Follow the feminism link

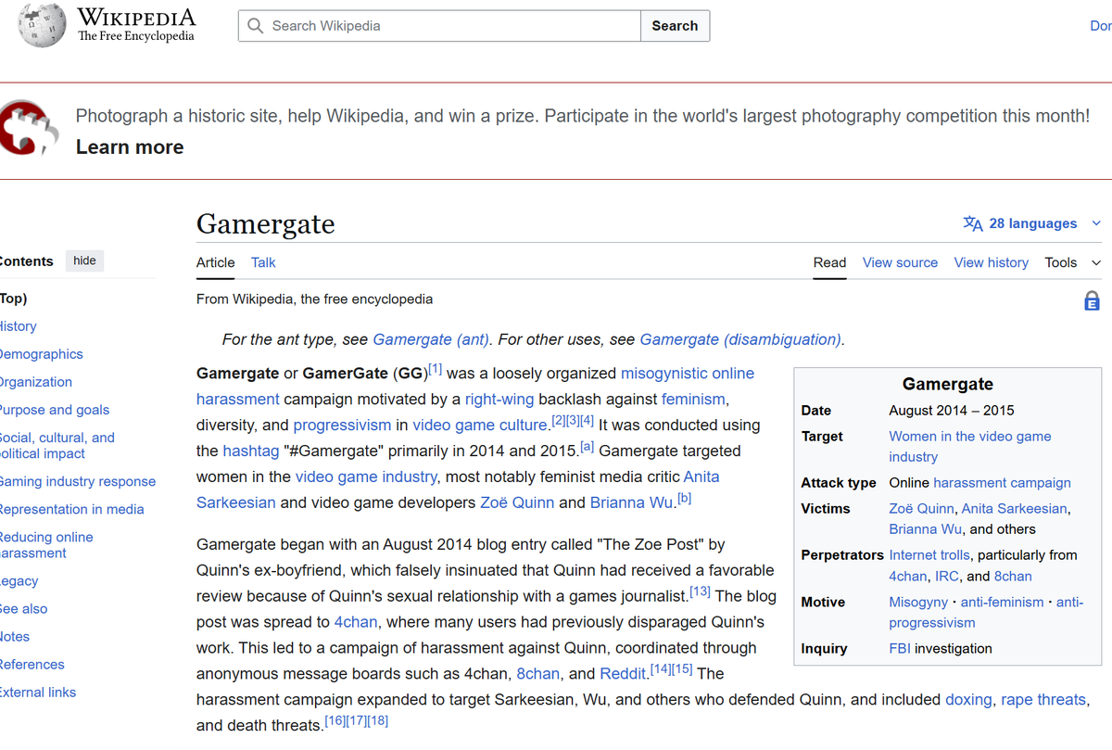click(693, 399)
